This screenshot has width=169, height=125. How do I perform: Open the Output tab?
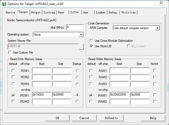pos(36,12)
